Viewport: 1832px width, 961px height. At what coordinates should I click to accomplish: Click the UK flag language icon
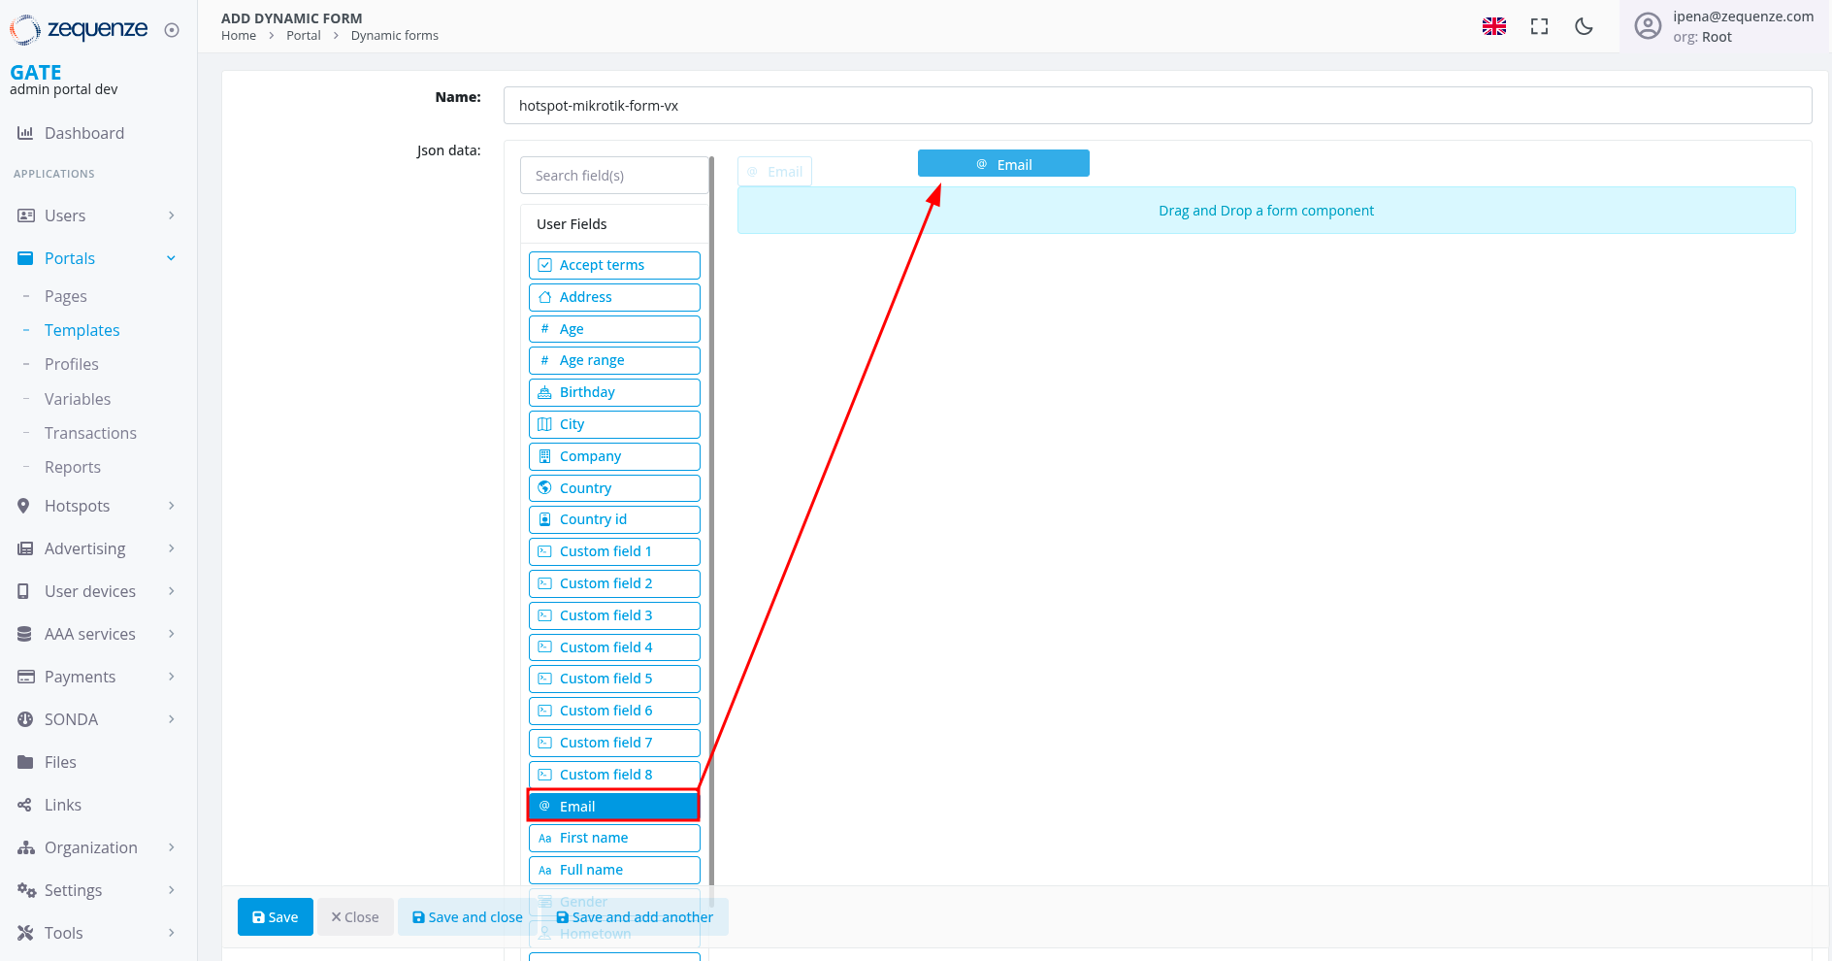coord(1493,26)
